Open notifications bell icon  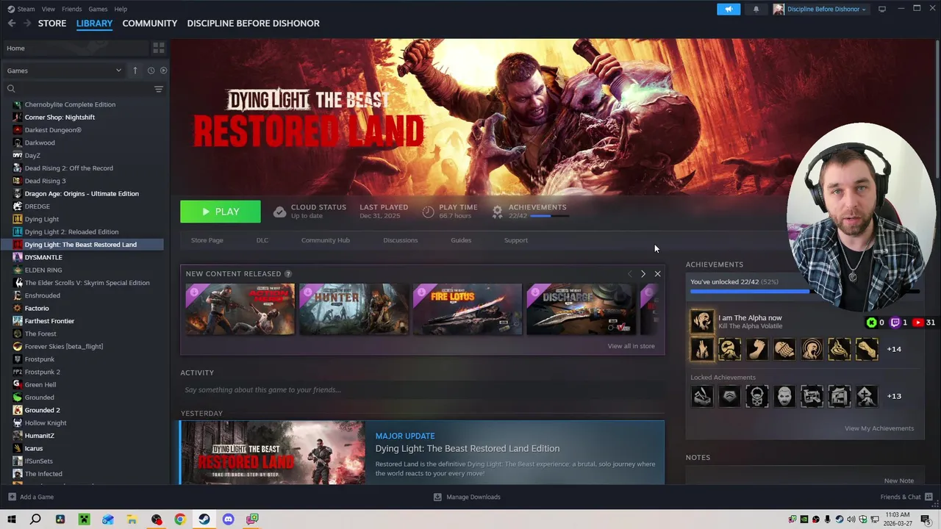(756, 9)
